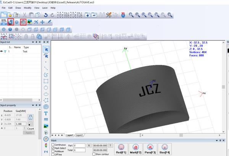Import an STL model
This screenshot has width=229, height=156.
4,22
